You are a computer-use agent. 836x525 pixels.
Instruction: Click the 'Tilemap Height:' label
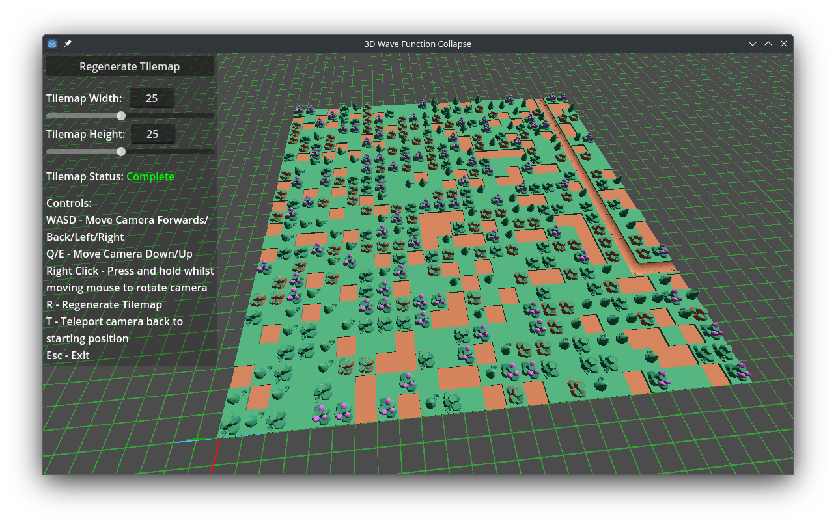click(x=85, y=134)
